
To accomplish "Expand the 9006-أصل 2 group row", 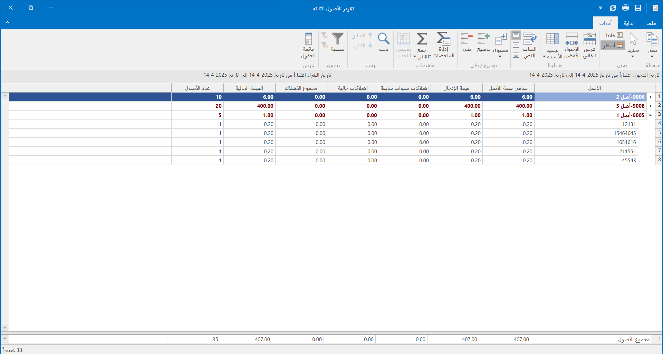I will click(651, 97).
